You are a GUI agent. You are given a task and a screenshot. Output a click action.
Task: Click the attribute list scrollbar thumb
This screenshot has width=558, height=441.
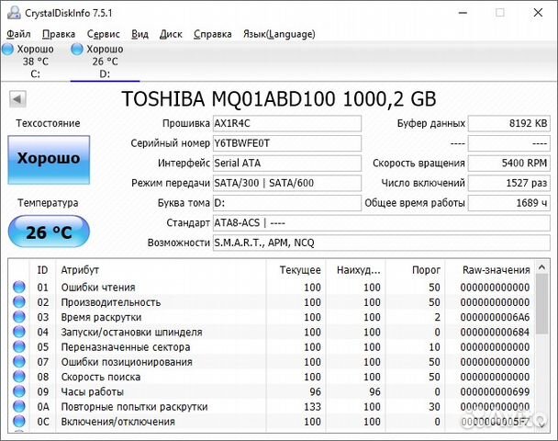point(542,303)
